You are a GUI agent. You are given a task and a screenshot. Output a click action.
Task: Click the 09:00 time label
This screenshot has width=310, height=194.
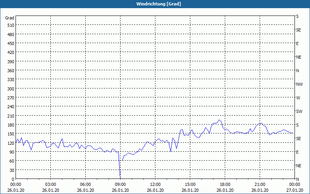pos(120,185)
